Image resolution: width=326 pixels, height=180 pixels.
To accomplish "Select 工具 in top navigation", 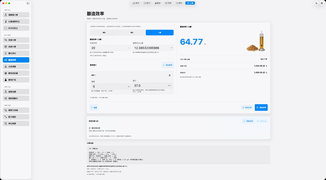I will [x=190, y=3].
